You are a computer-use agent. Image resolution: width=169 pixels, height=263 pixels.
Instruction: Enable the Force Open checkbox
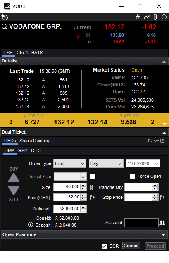coord(132,176)
